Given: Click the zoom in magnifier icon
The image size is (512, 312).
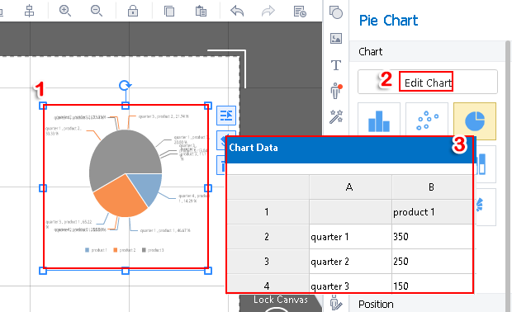Looking at the screenshot, I should [65, 11].
